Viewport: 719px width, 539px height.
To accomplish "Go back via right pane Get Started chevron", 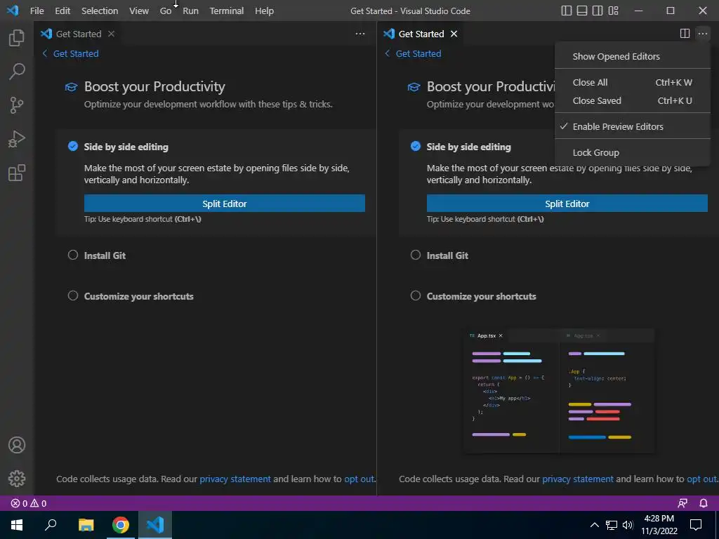I will [388, 53].
